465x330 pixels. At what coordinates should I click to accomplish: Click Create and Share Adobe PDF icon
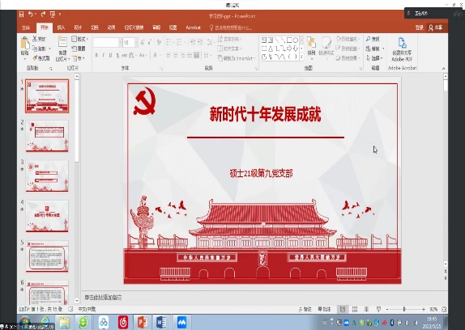point(402,43)
